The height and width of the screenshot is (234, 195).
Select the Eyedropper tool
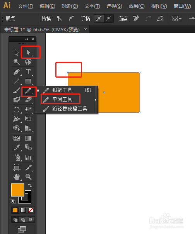17,148
